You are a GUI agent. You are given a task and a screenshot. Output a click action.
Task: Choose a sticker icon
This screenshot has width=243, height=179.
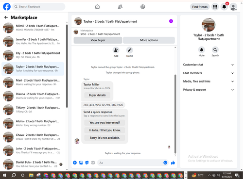pyautogui.click(x=87, y=163)
